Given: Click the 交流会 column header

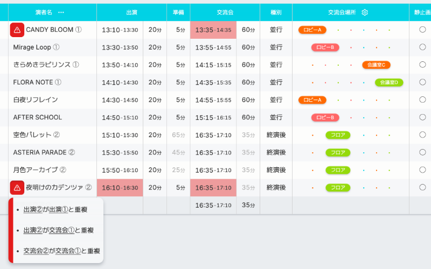Looking at the screenshot, I should (x=225, y=12).
